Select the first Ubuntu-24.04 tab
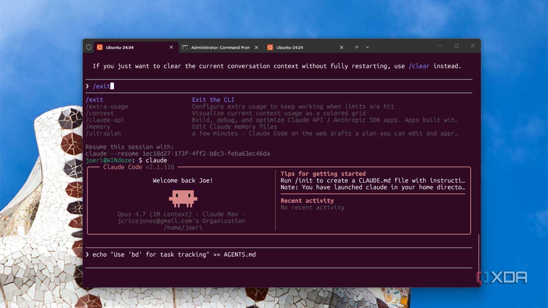This screenshot has height=308, width=548. click(x=136, y=47)
